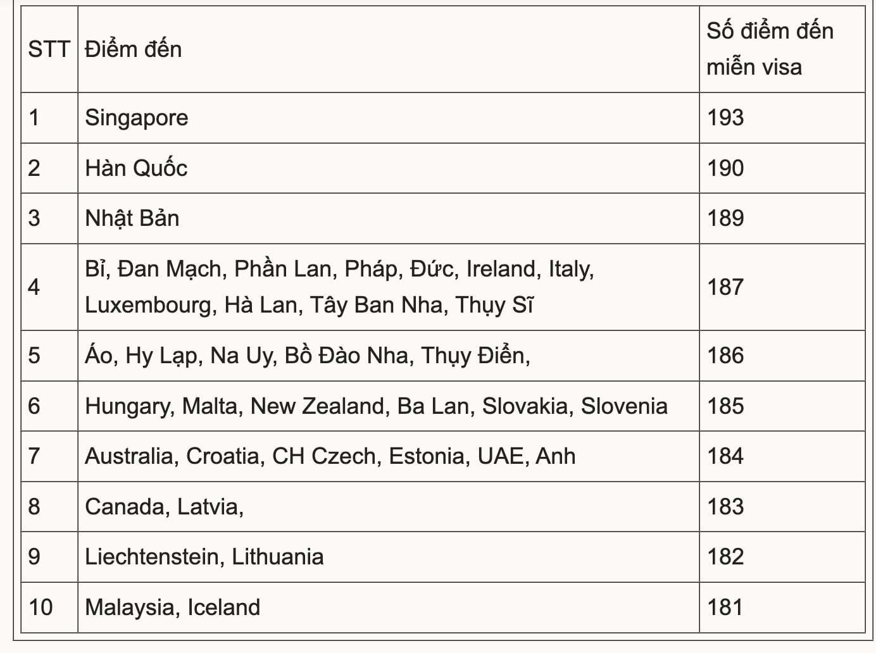The image size is (876, 653).
Task: Click the Canada, Latvia cell
Action: tap(165, 507)
